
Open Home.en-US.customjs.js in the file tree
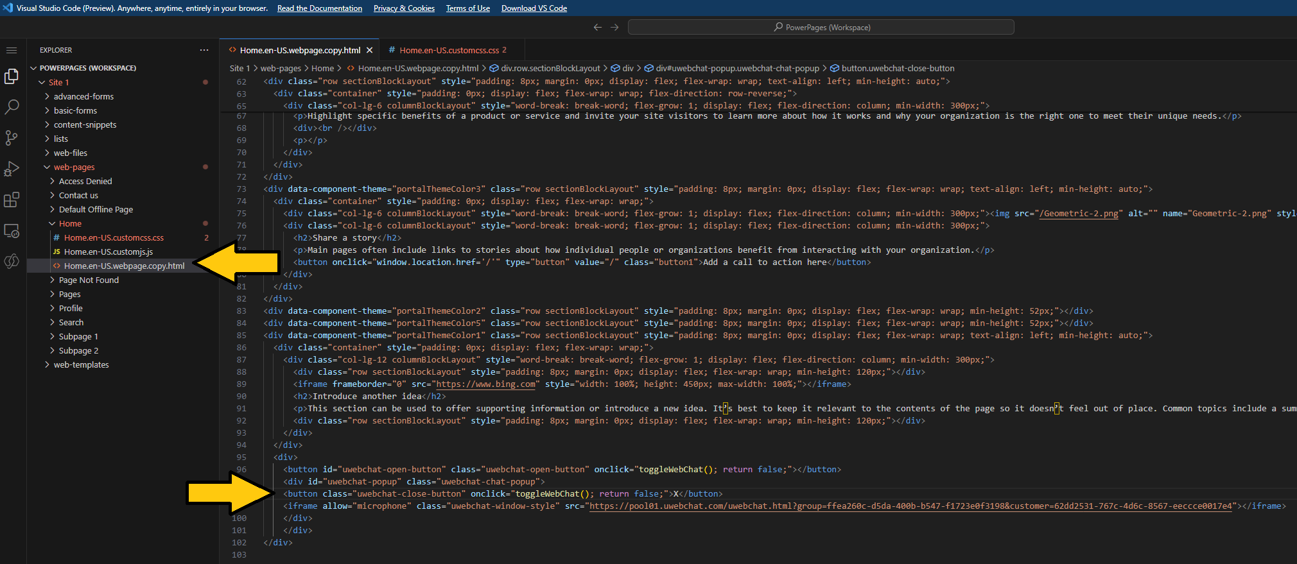coord(109,252)
